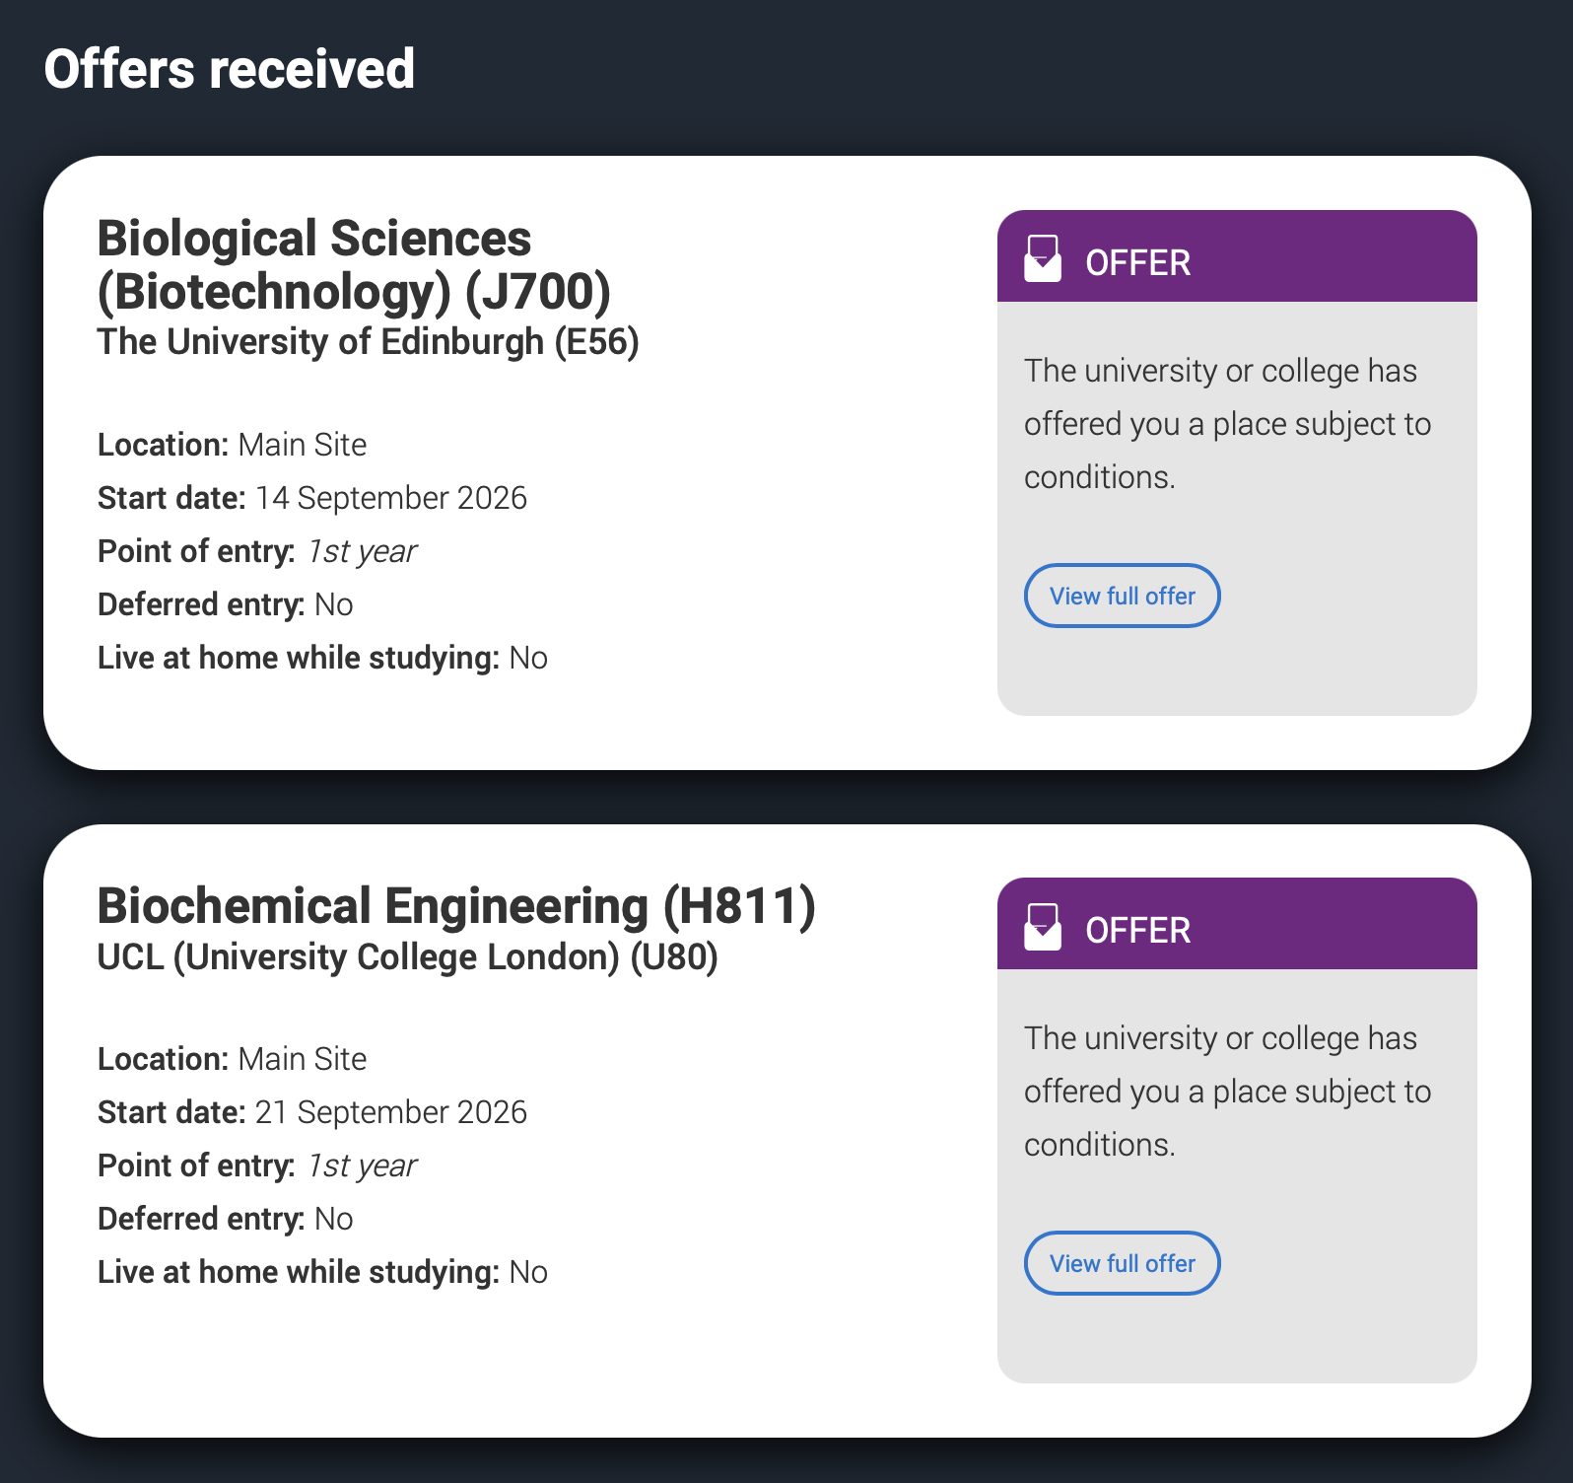This screenshot has height=1483, width=1573.
Task: View full offer for Biochemical Engineering
Action: (x=1122, y=1263)
